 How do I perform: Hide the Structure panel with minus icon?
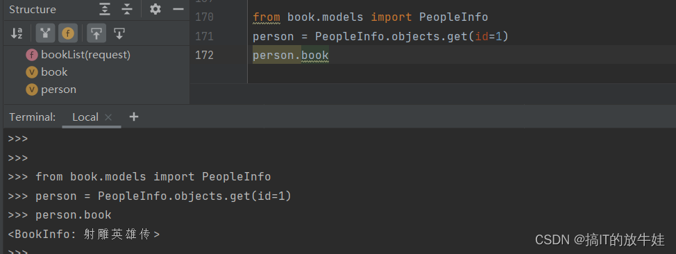point(178,9)
